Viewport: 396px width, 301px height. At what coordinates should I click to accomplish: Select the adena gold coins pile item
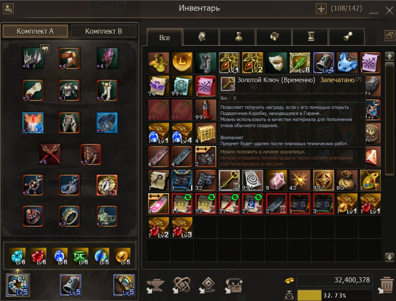tap(158, 63)
